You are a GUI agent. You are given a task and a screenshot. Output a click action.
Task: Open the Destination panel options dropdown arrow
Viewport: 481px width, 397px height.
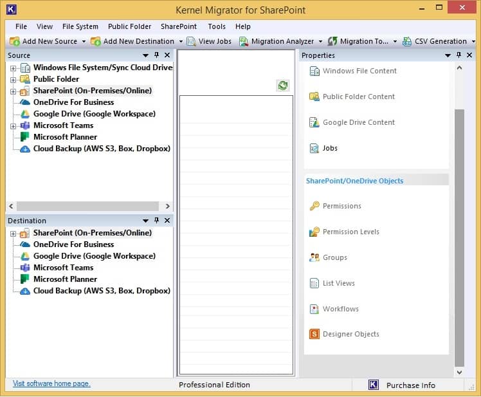(146, 221)
